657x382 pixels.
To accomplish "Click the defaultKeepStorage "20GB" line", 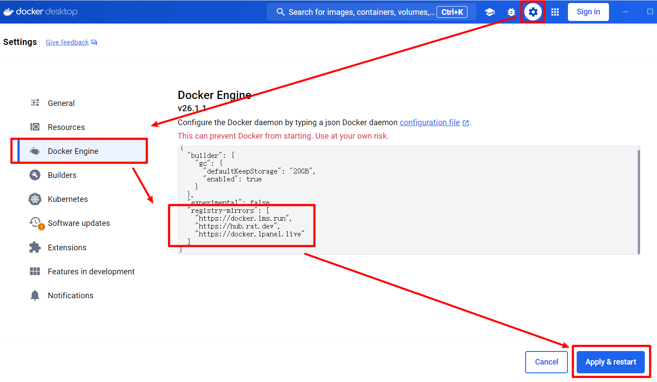I will [259, 171].
